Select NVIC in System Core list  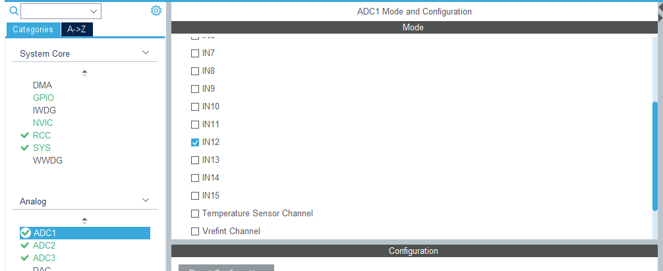(x=43, y=123)
